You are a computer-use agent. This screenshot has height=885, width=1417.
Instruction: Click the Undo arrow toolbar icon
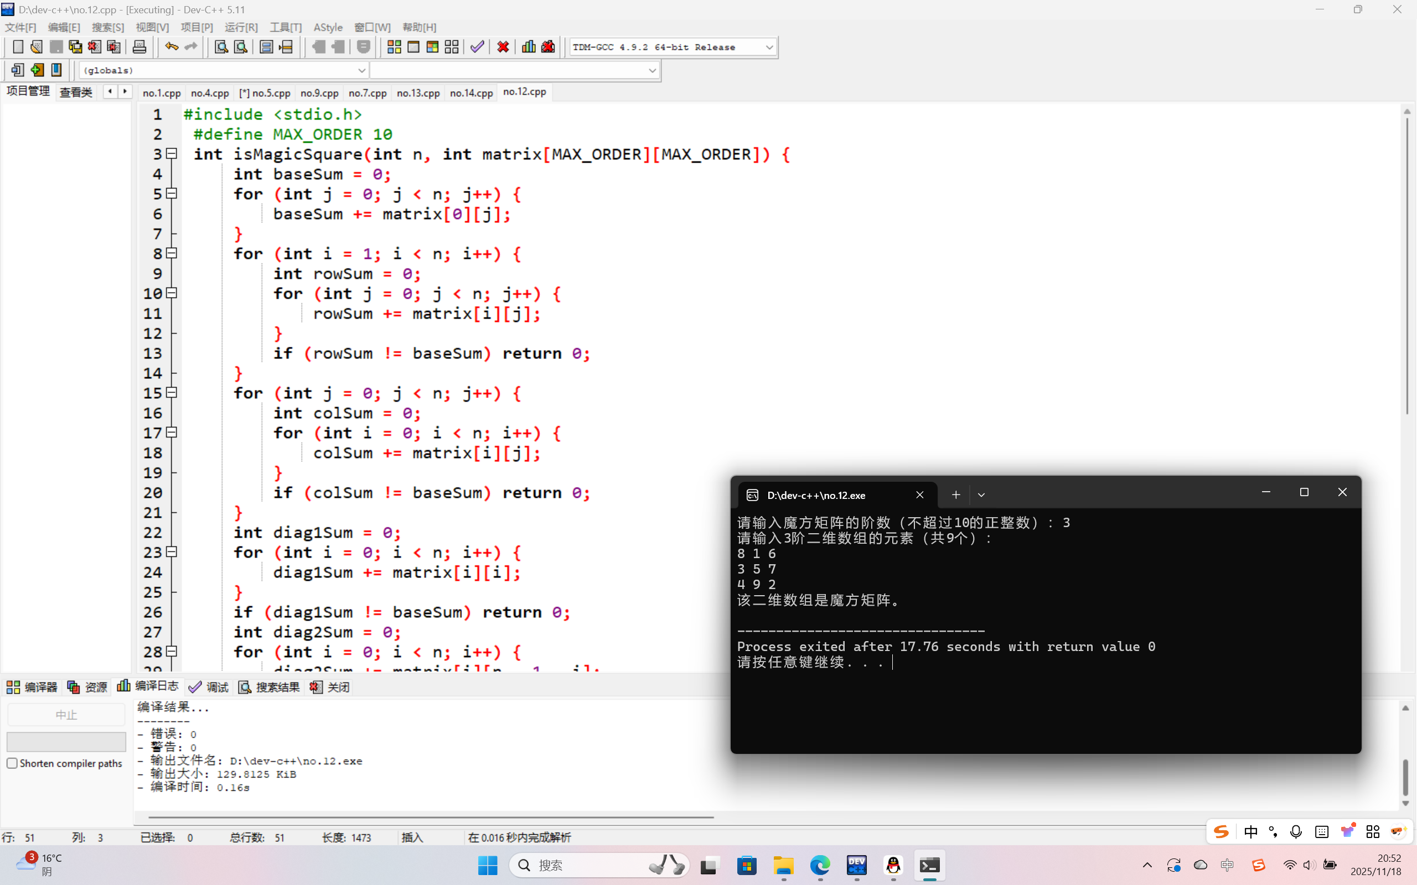pyautogui.click(x=171, y=47)
